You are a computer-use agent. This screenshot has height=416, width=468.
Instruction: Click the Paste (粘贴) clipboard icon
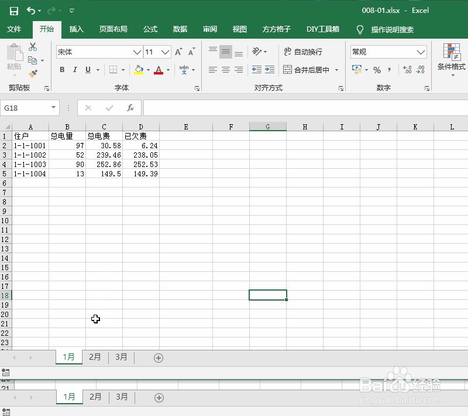(x=14, y=53)
